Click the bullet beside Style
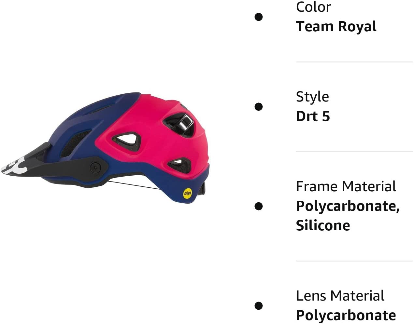Image resolution: width=414 pixels, height=324 pixels. pyautogui.click(x=259, y=107)
